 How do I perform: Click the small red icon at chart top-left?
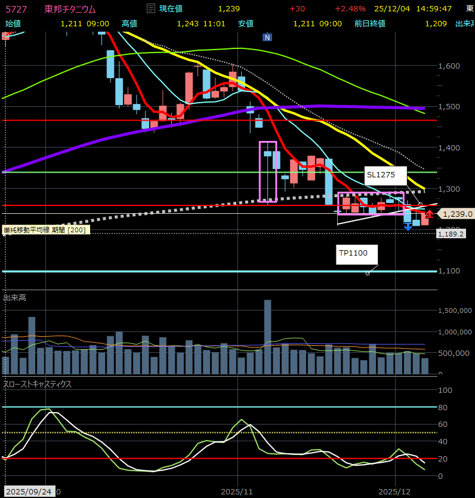click(6, 36)
